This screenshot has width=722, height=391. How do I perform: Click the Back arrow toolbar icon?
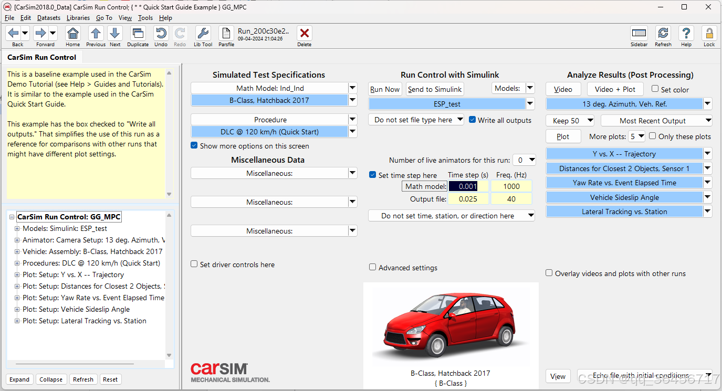(x=14, y=34)
